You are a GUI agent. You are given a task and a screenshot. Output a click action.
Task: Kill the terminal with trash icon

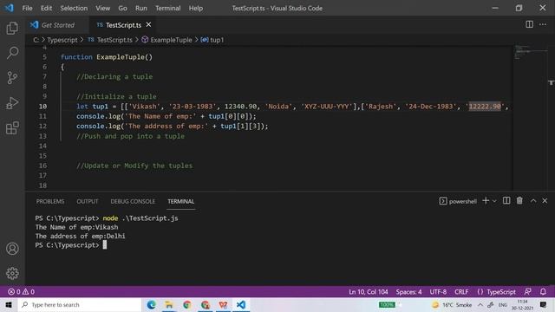(519, 200)
